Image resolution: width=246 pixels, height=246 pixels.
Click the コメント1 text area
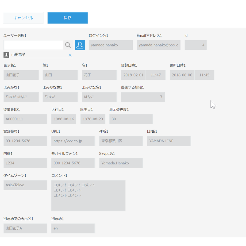88,196
